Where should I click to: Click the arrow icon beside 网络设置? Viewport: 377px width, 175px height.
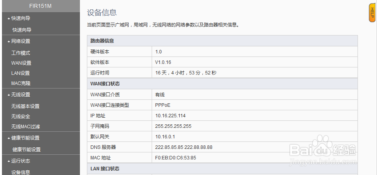9,41
